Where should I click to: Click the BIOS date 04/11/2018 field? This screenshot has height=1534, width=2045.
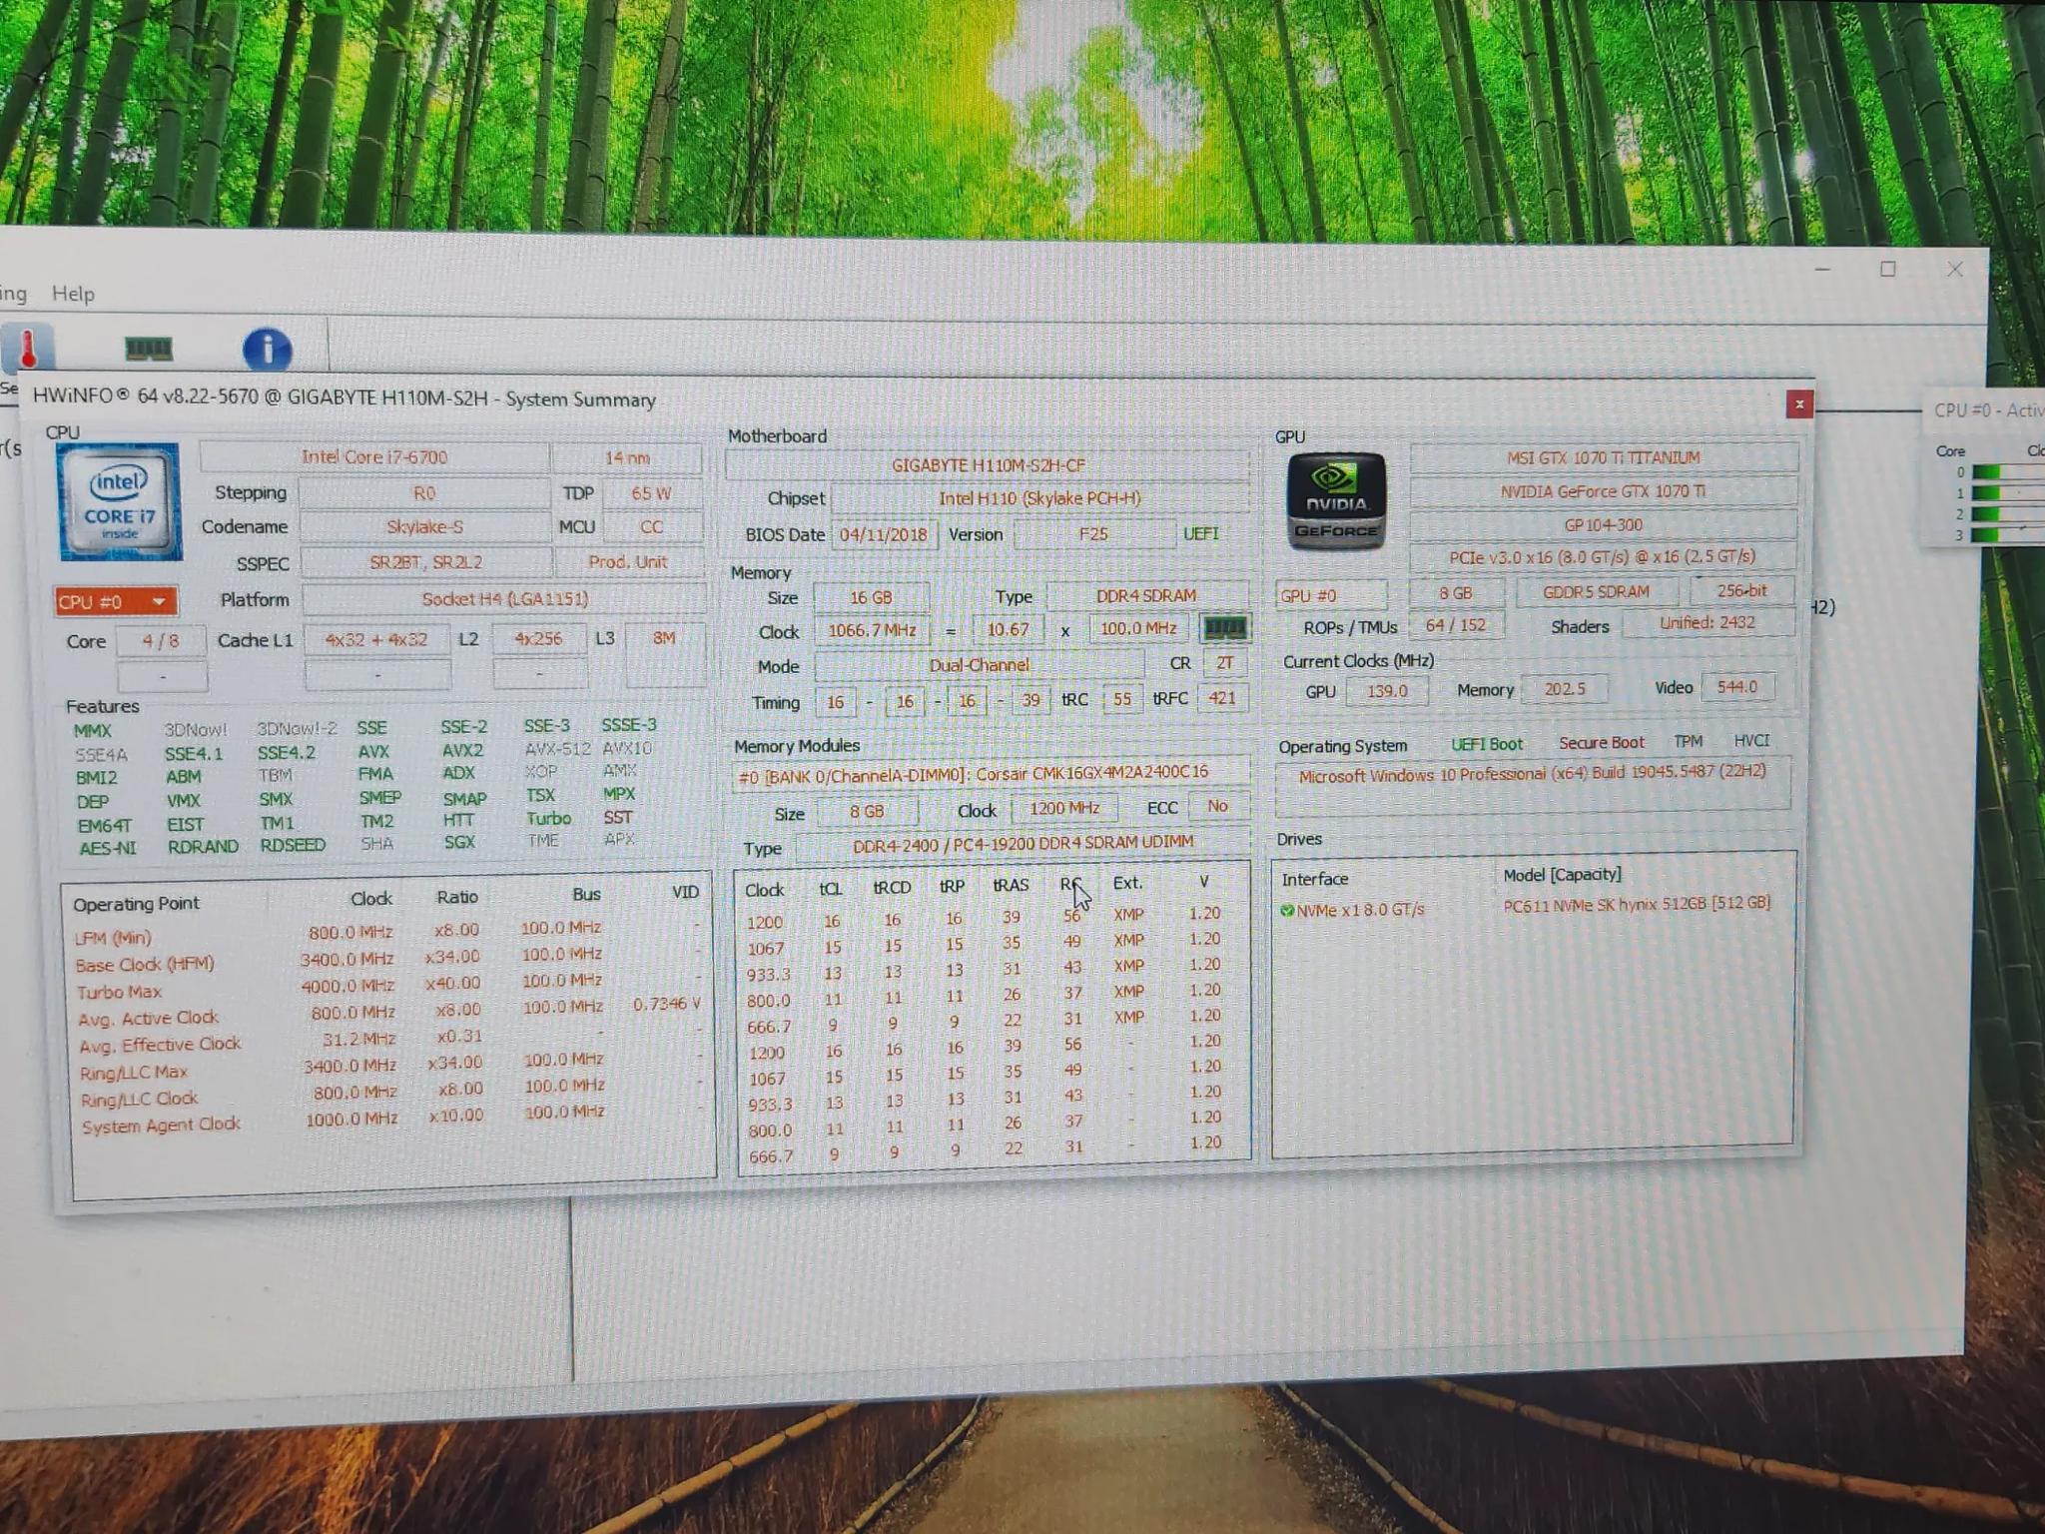point(884,534)
